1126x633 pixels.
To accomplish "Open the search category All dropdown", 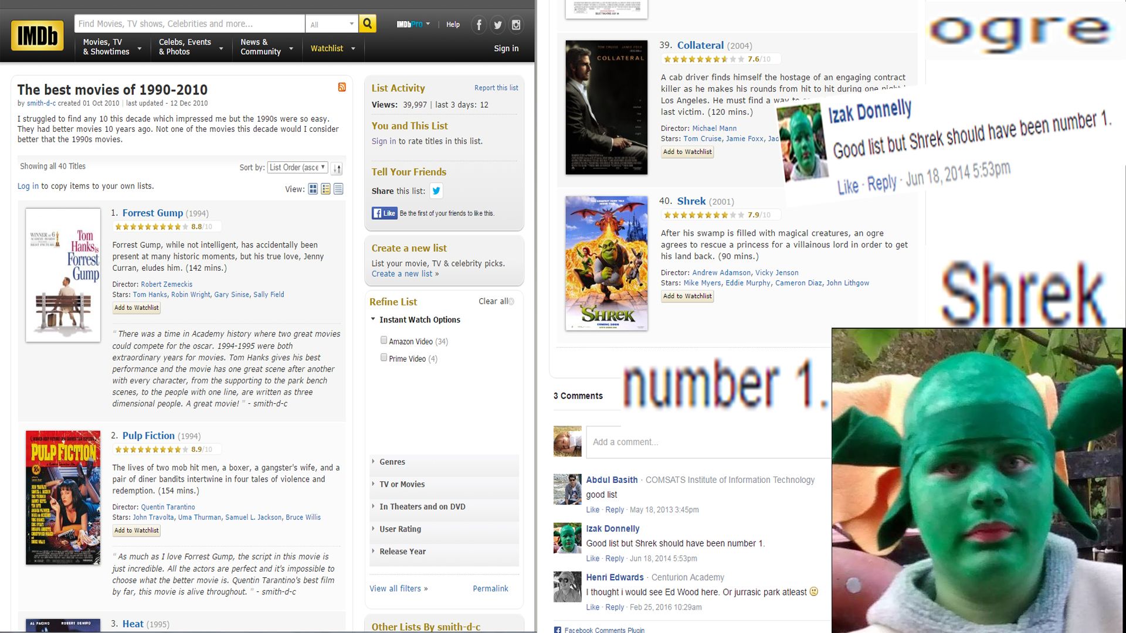I will pyautogui.click(x=331, y=24).
